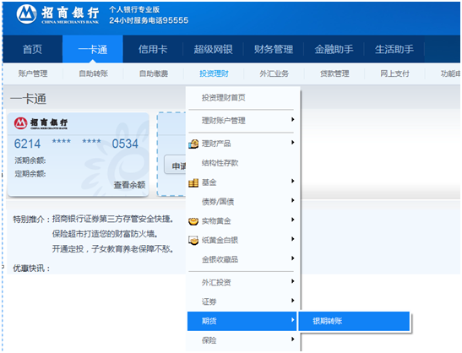Open the 首页 main tab

tap(32, 49)
